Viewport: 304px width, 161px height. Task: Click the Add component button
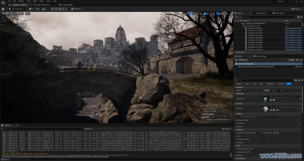[x=292, y=60]
